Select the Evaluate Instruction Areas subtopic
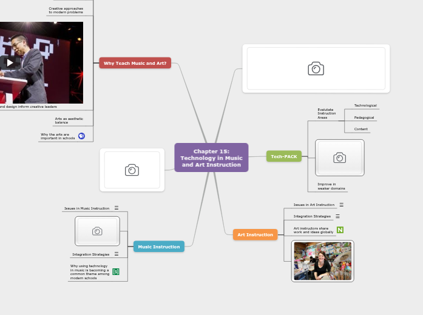The image size is (423, 315). coord(326,113)
